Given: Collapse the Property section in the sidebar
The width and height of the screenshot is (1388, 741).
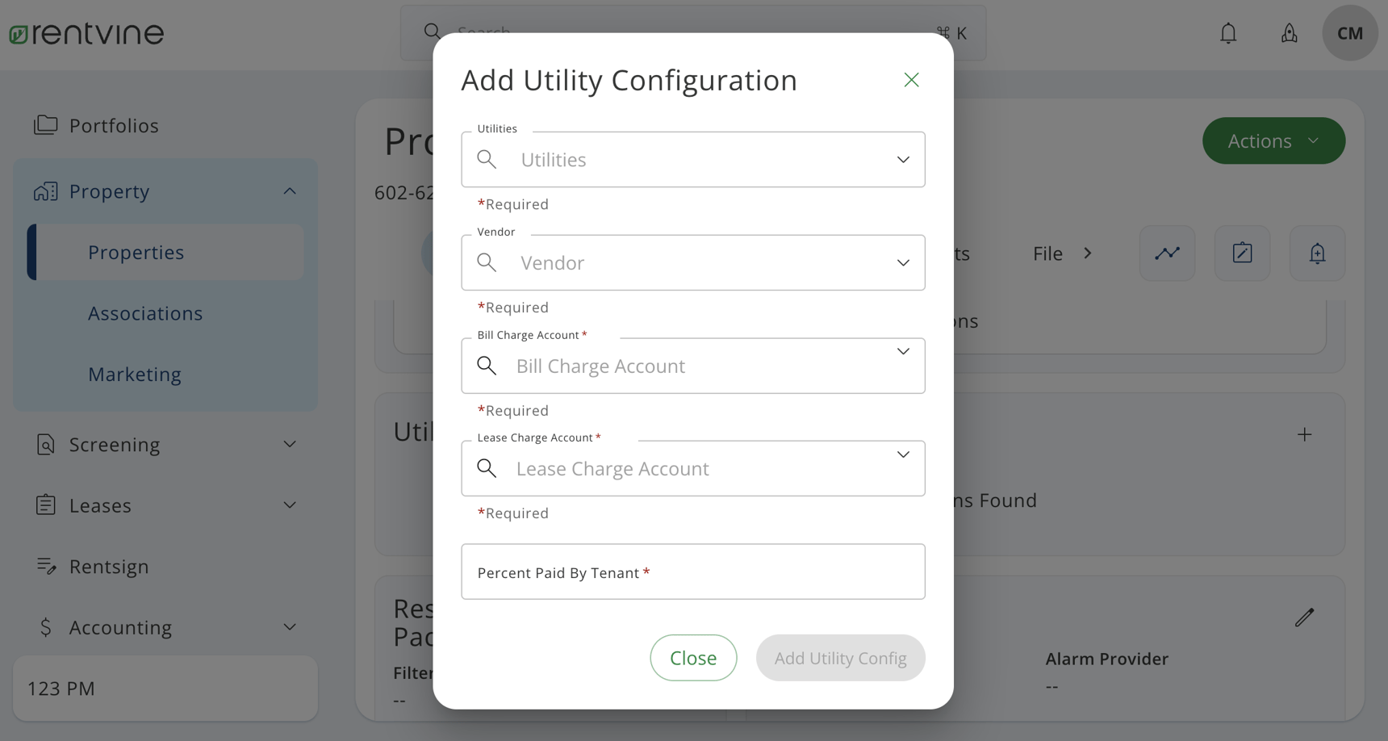Looking at the screenshot, I should (x=290, y=190).
